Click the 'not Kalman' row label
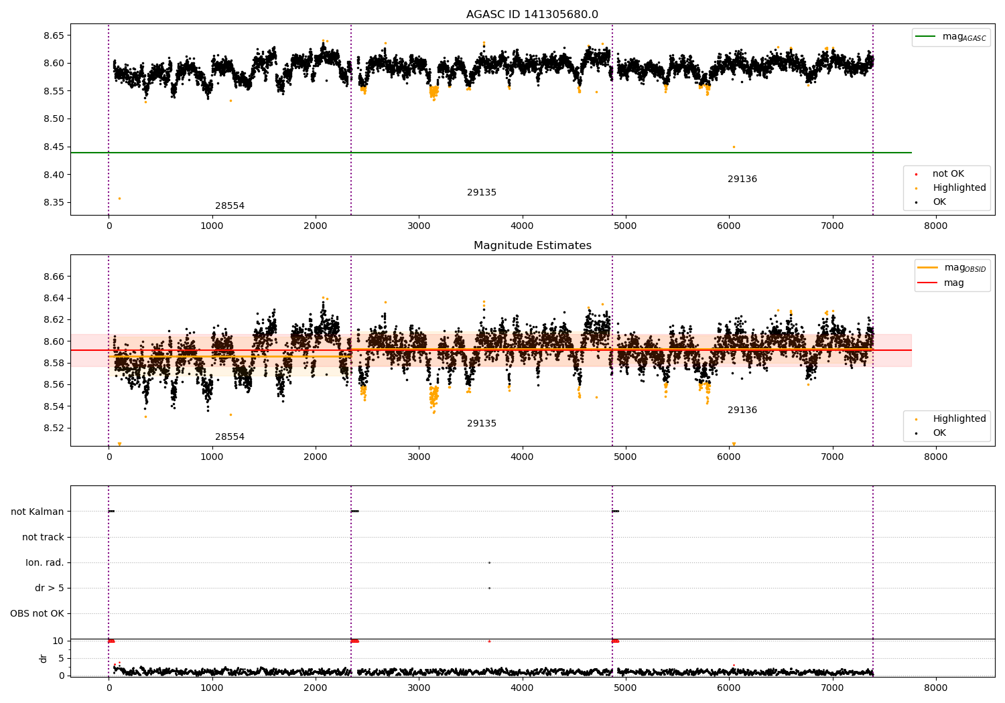 coord(38,512)
